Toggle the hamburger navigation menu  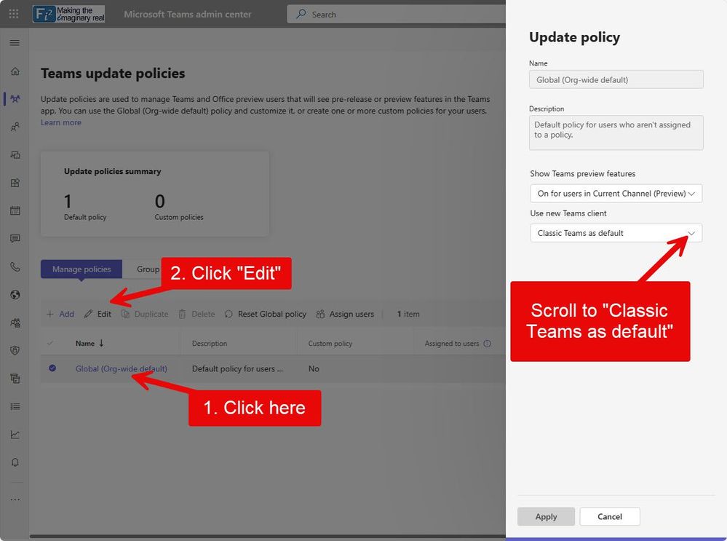[x=15, y=43]
